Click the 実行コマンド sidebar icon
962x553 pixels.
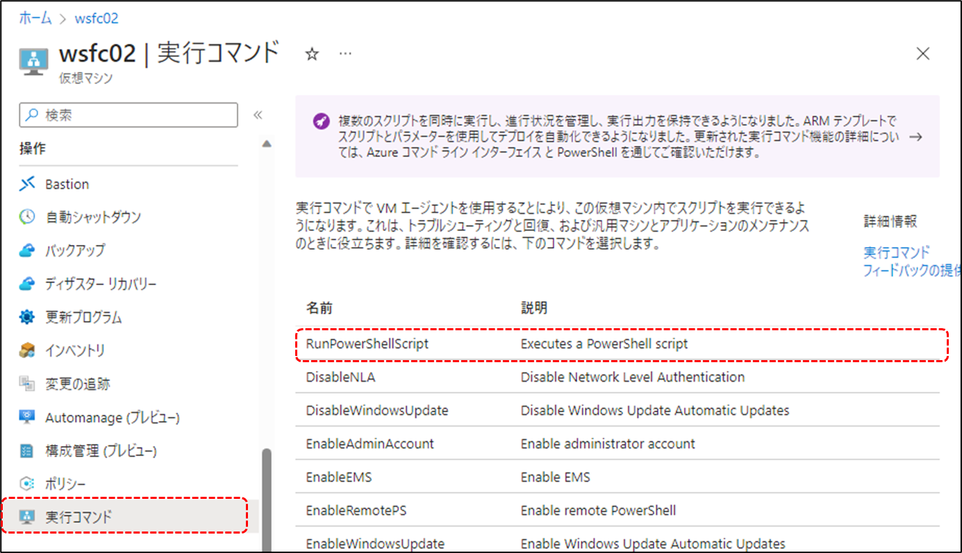(27, 517)
